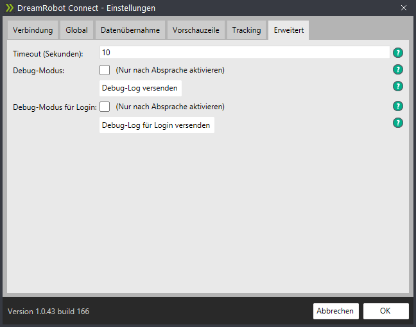416x327 pixels.
Task: Open help icon for Debug-Modus für Login
Action: tap(397, 106)
